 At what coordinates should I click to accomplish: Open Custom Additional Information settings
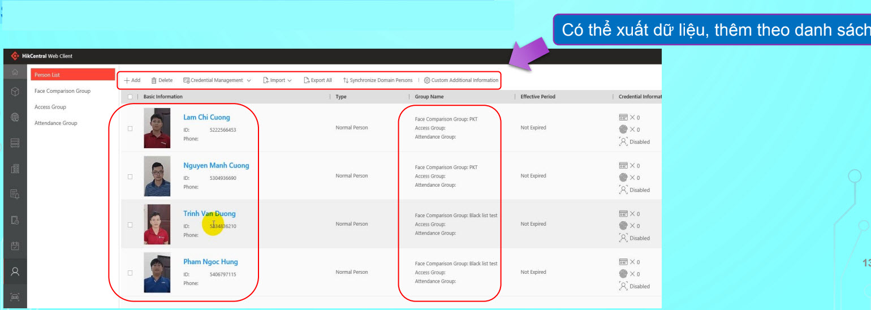tap(461, 80)
